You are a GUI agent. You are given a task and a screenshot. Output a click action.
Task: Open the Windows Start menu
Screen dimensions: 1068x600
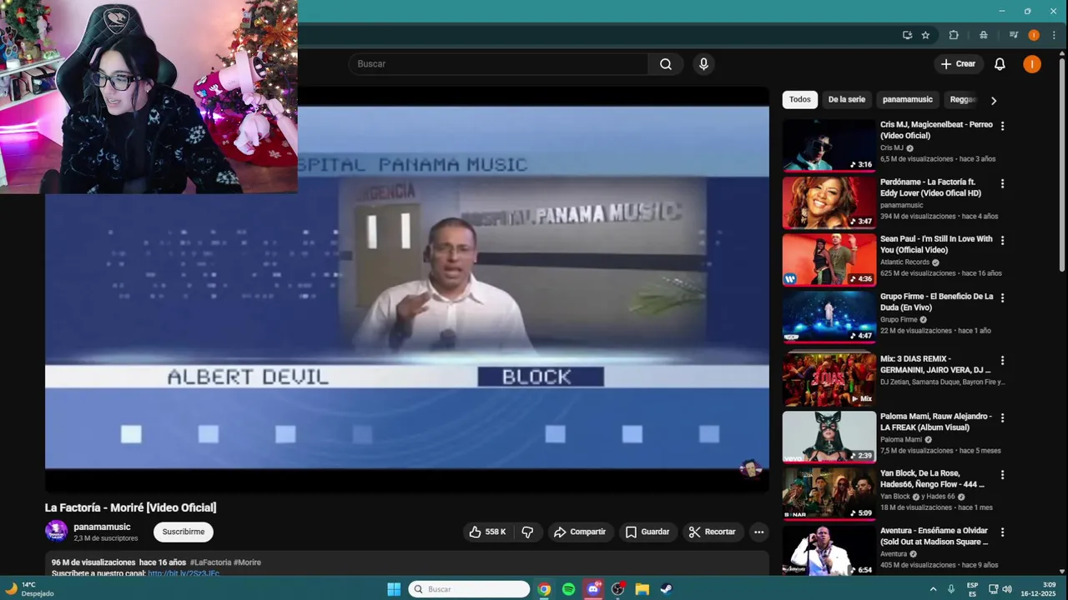click(x=394, y=589)
